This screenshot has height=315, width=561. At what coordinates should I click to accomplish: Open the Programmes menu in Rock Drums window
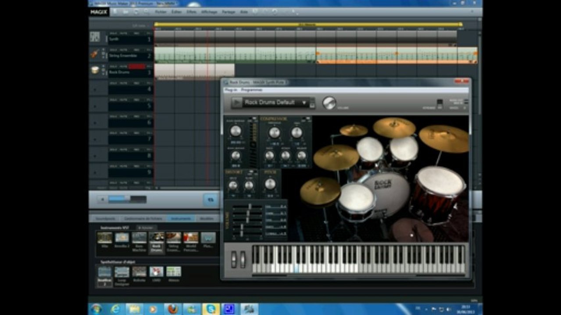252,90
